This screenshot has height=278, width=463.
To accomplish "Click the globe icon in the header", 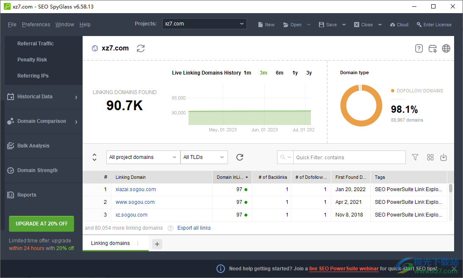I will (446, 48).
